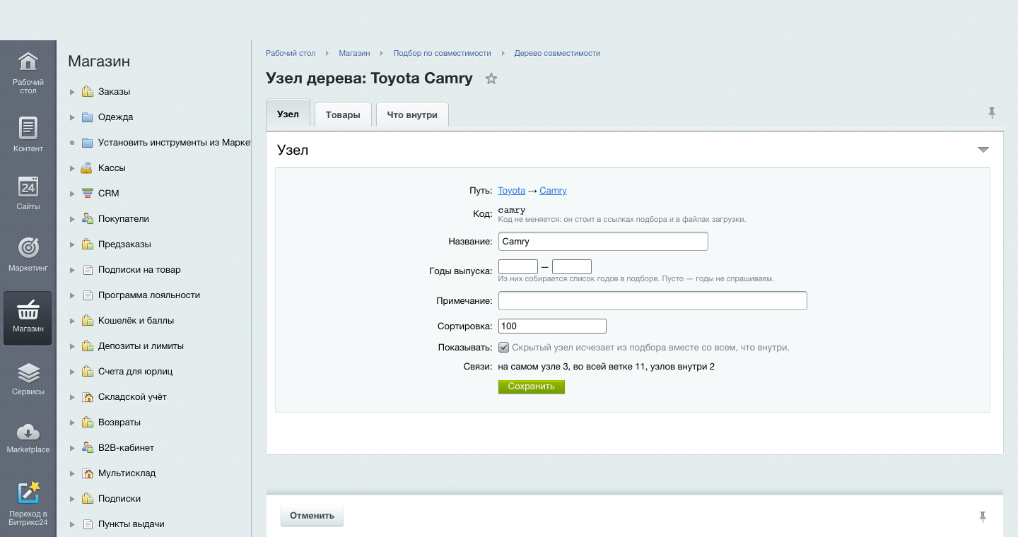Image resolution: width=1018 pixels, height=537 pixels.
Task: Open Депозиты и лимиты in the tree
Action: [141, 346]
